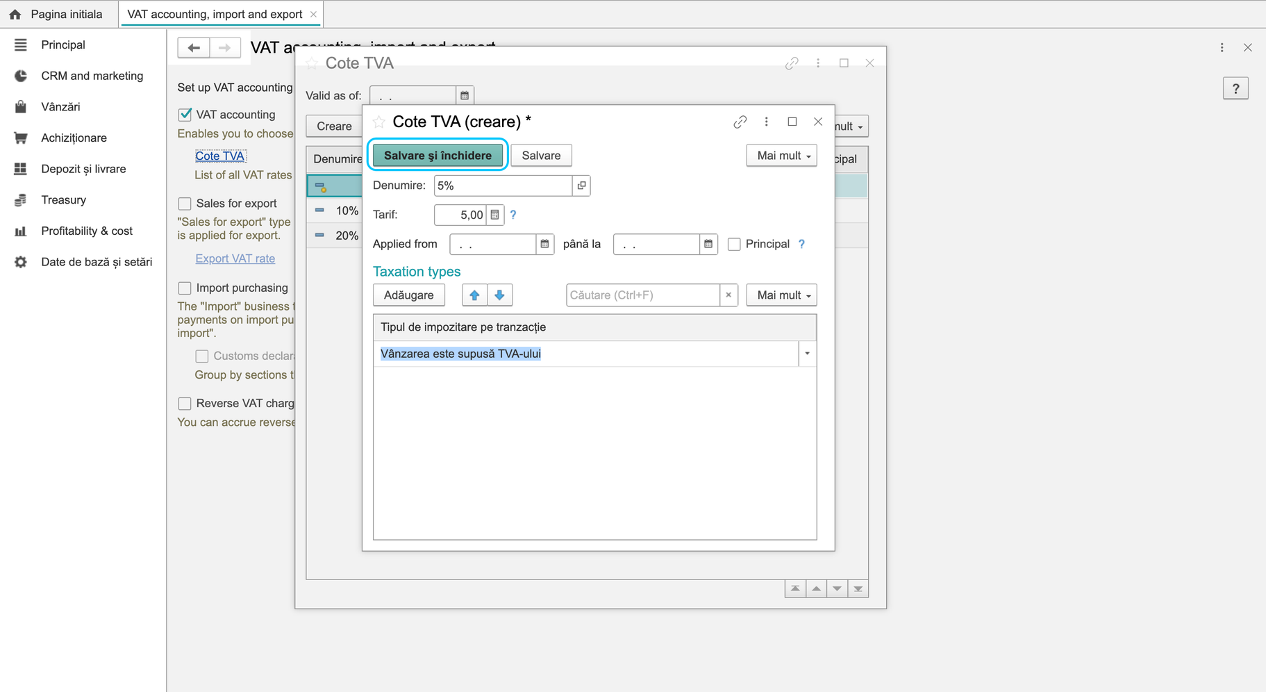Enable Import purchasing checkbox

(x=185, y=288)
